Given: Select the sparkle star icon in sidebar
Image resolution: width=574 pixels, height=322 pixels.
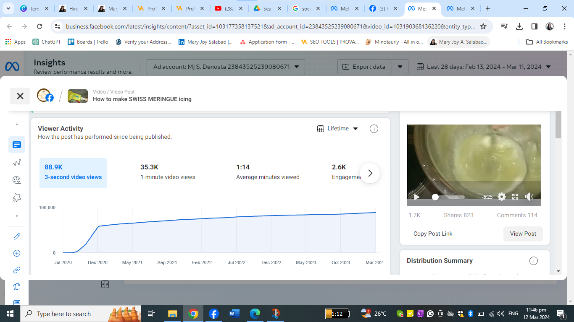Looking at the screenshot, I should (17, 197).
